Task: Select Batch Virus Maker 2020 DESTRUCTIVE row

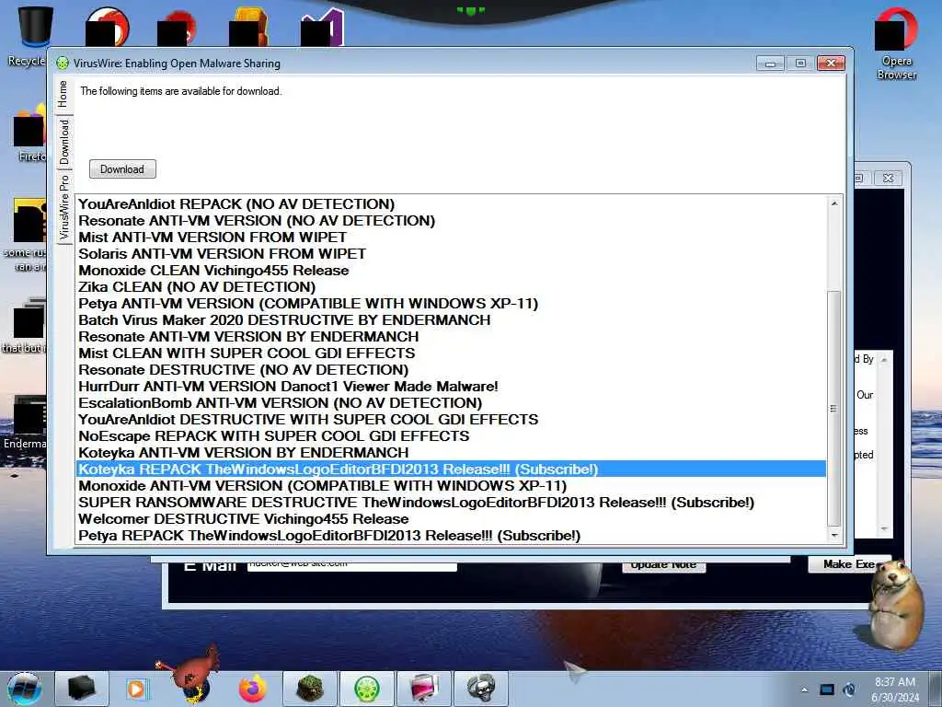Action: (x=451, y=319)
